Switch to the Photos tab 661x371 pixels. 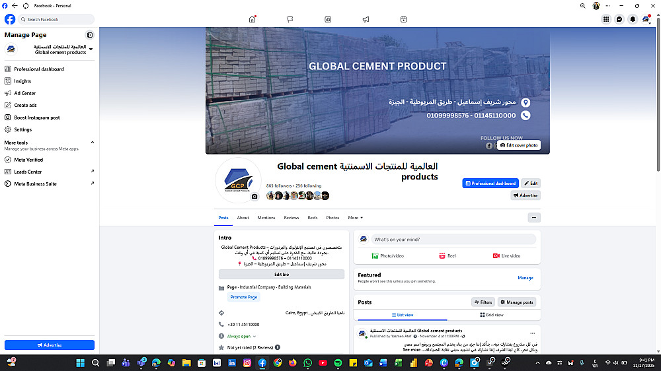point(332,218)
